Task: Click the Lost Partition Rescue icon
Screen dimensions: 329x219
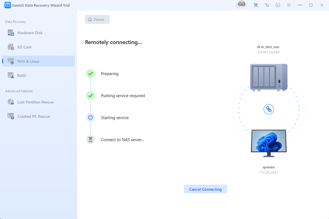Action: [x=11, y=102]
